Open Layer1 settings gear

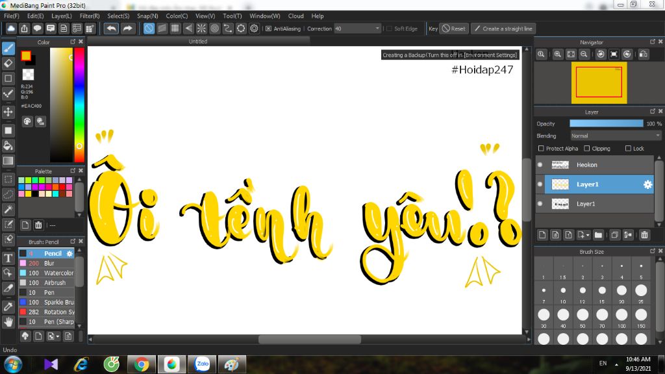[647, 184]
